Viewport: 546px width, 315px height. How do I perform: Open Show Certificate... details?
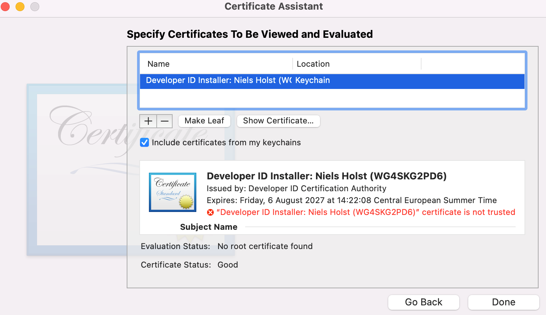point(278,121)
